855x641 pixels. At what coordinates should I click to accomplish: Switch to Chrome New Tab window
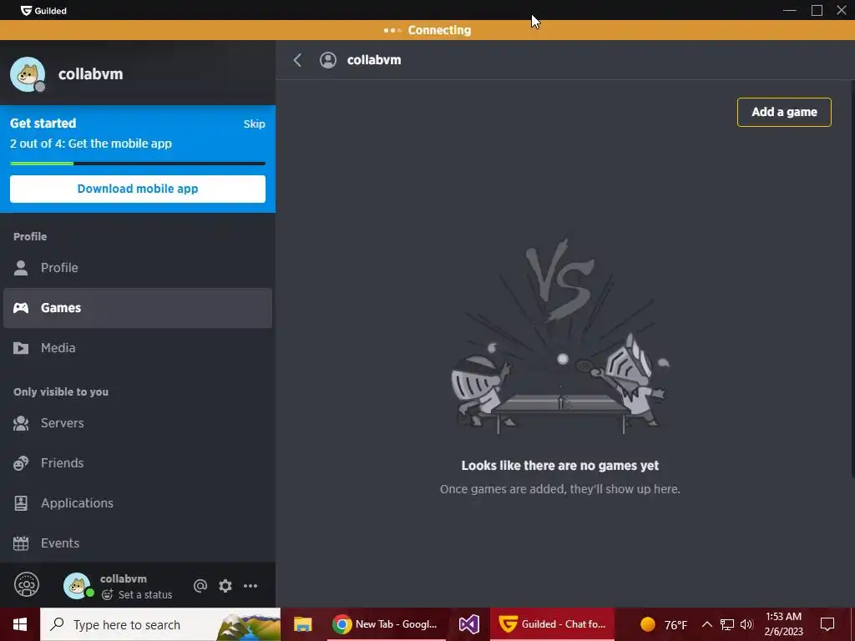click(x=387, y=624)
